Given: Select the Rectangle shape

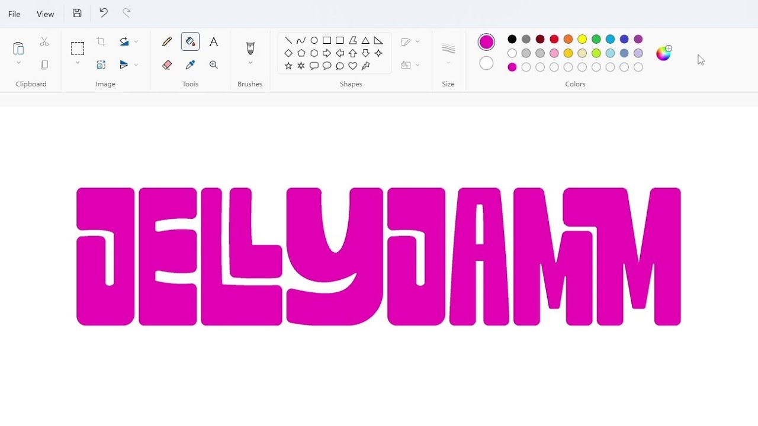Looking at the screenshot, I should [327, 40].
